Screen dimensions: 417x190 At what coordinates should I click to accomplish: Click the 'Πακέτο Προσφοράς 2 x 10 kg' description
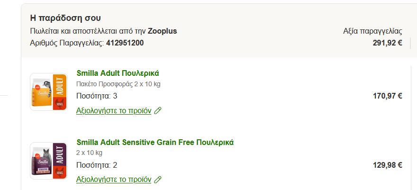click(118, 84)
